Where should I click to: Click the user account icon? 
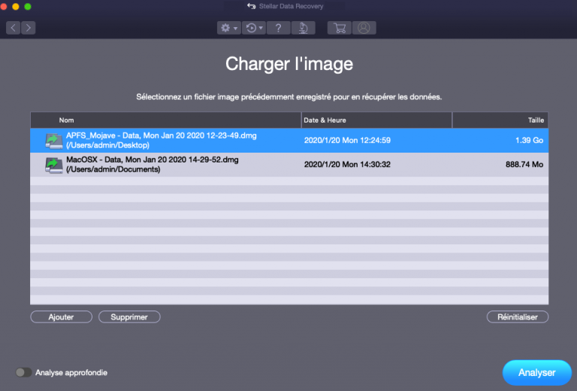click(364, 28)
